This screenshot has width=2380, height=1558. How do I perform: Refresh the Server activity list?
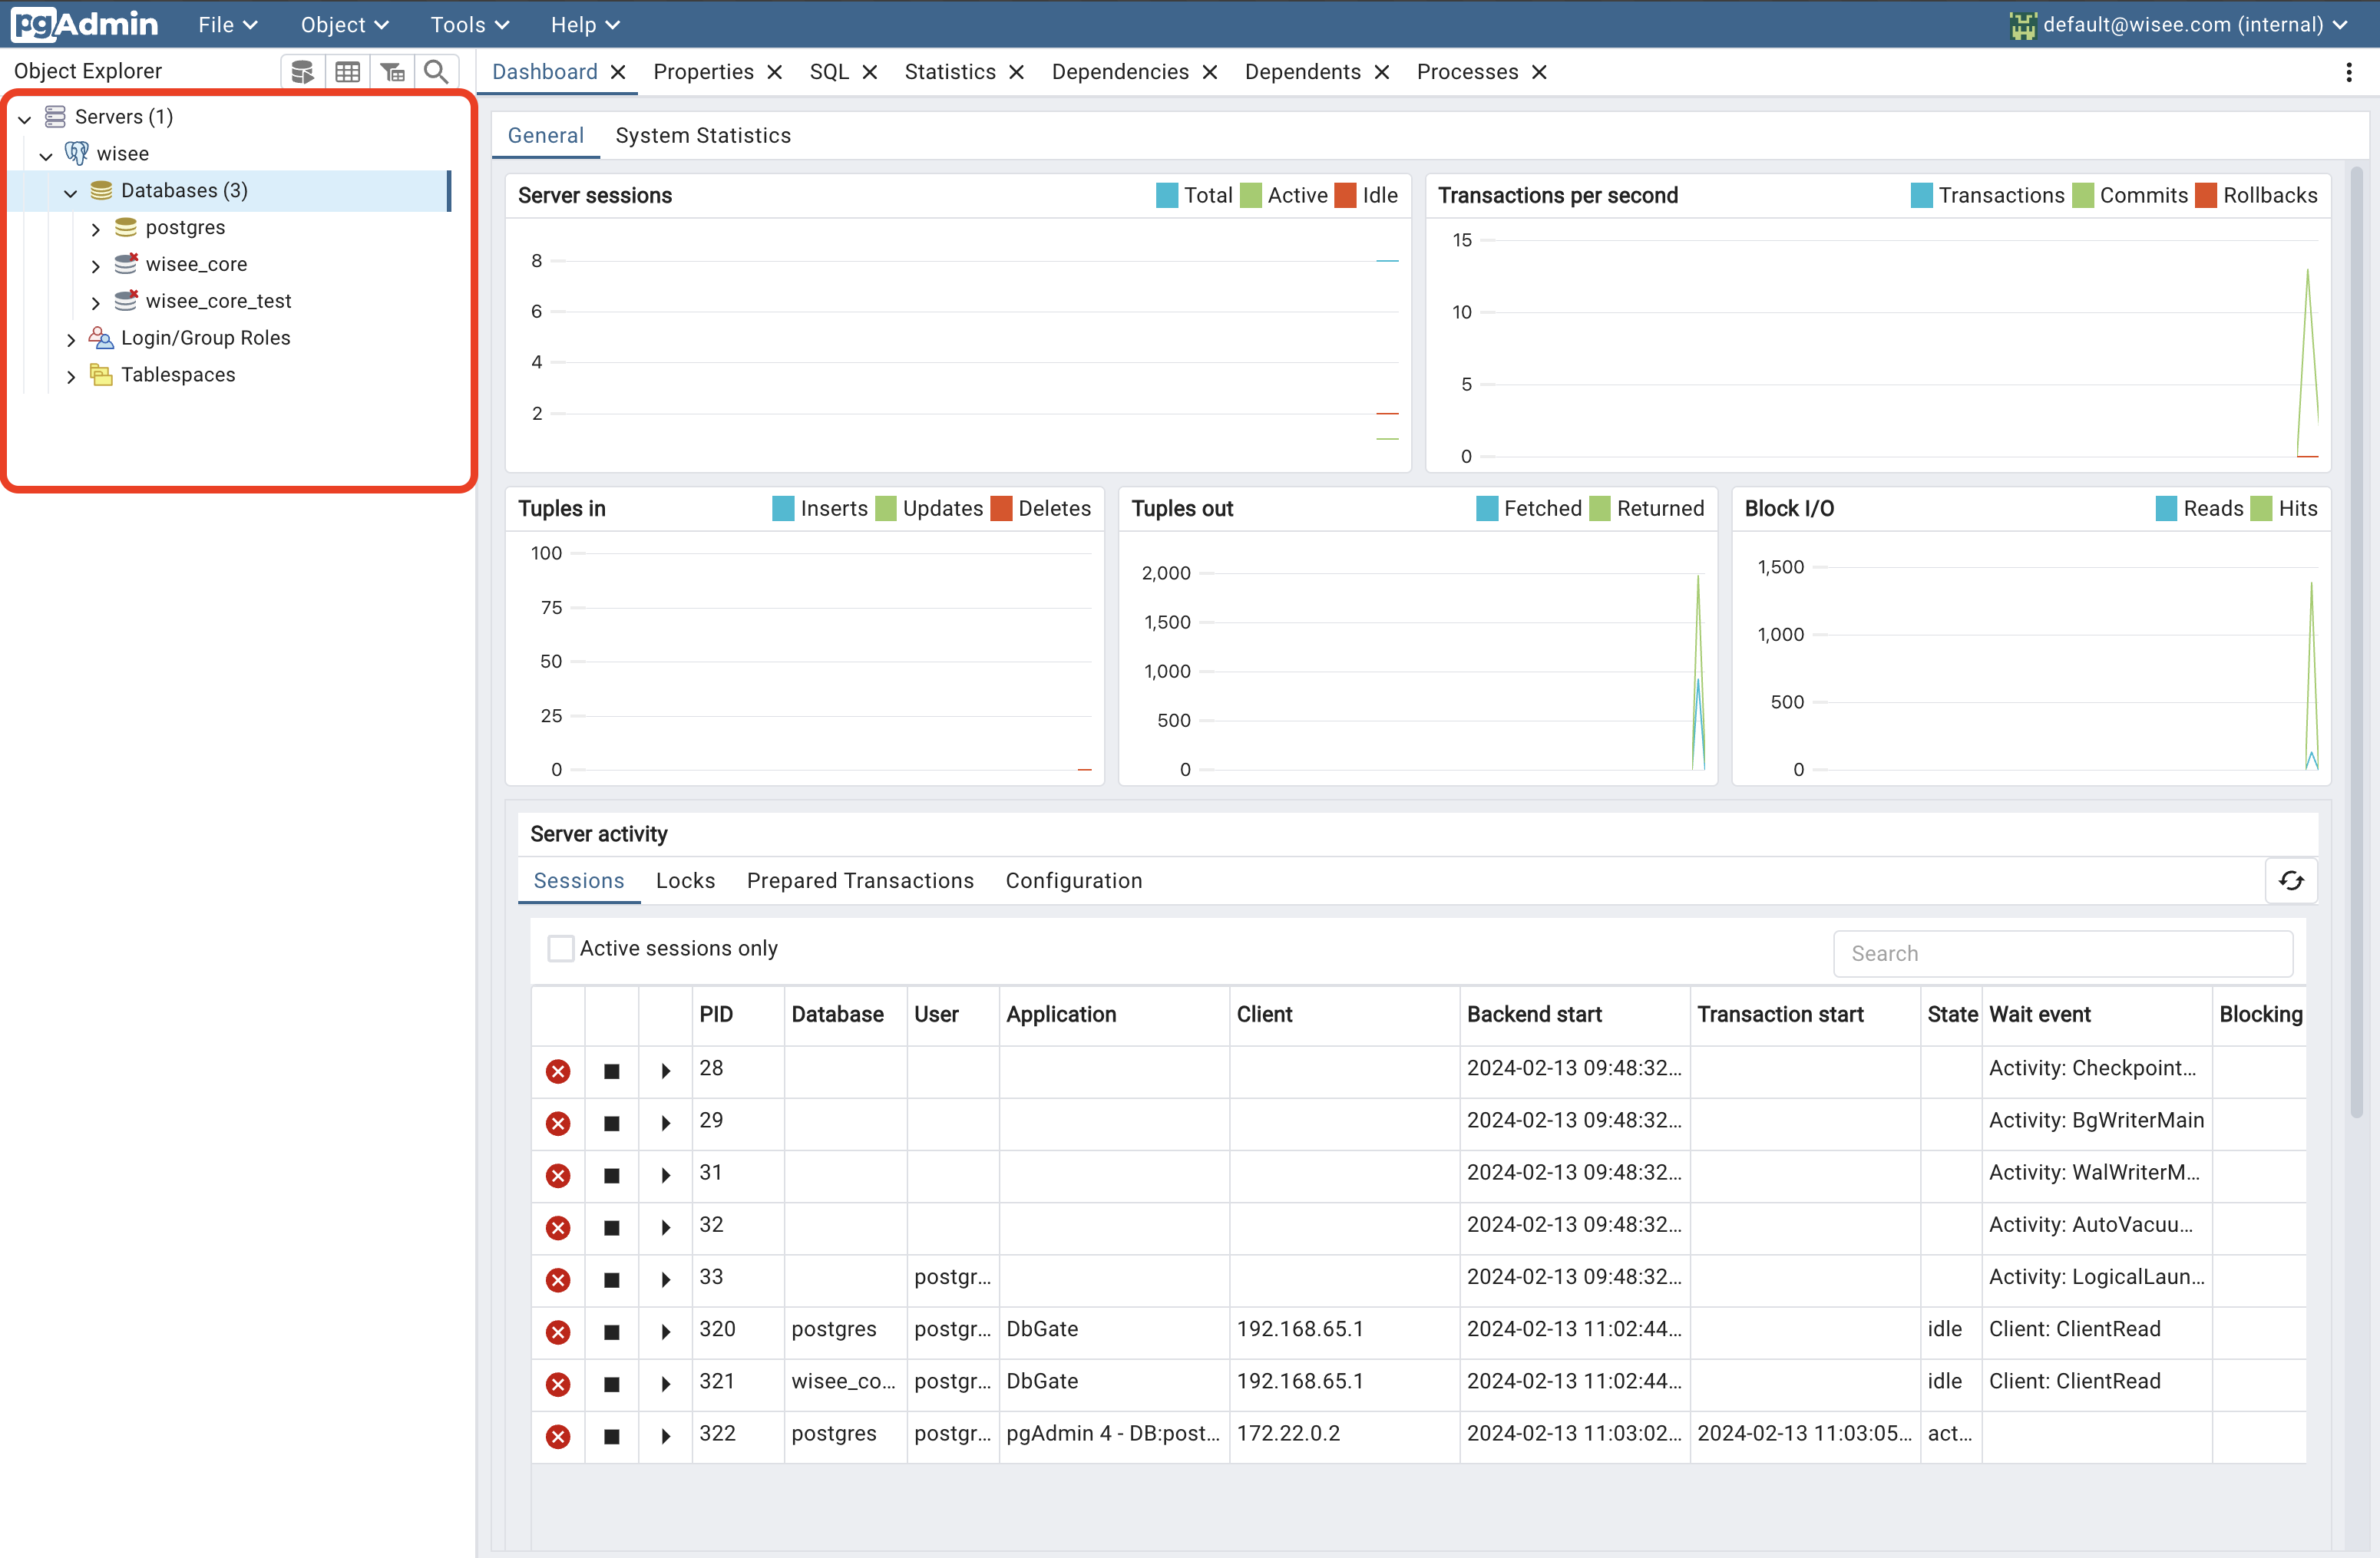point(2290,880)
